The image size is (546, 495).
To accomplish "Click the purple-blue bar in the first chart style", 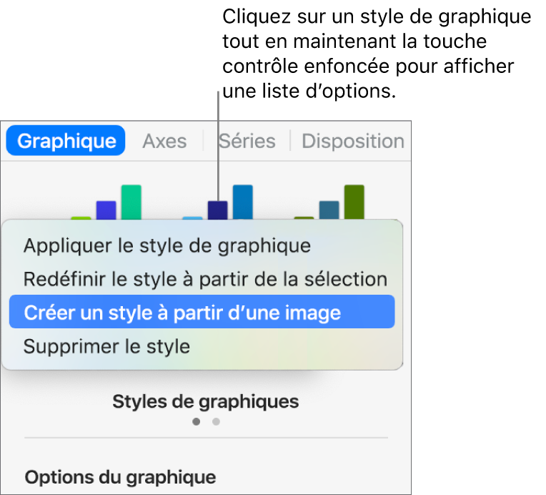I will point(106,210).
